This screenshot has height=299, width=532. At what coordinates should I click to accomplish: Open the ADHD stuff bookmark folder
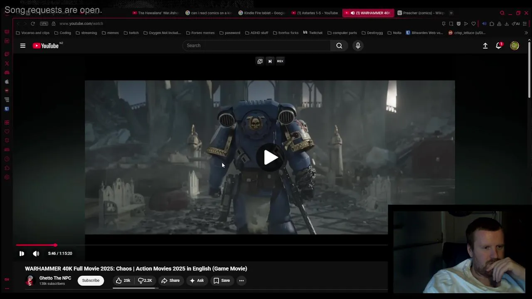pyautogui.click(x=256, y=33)
